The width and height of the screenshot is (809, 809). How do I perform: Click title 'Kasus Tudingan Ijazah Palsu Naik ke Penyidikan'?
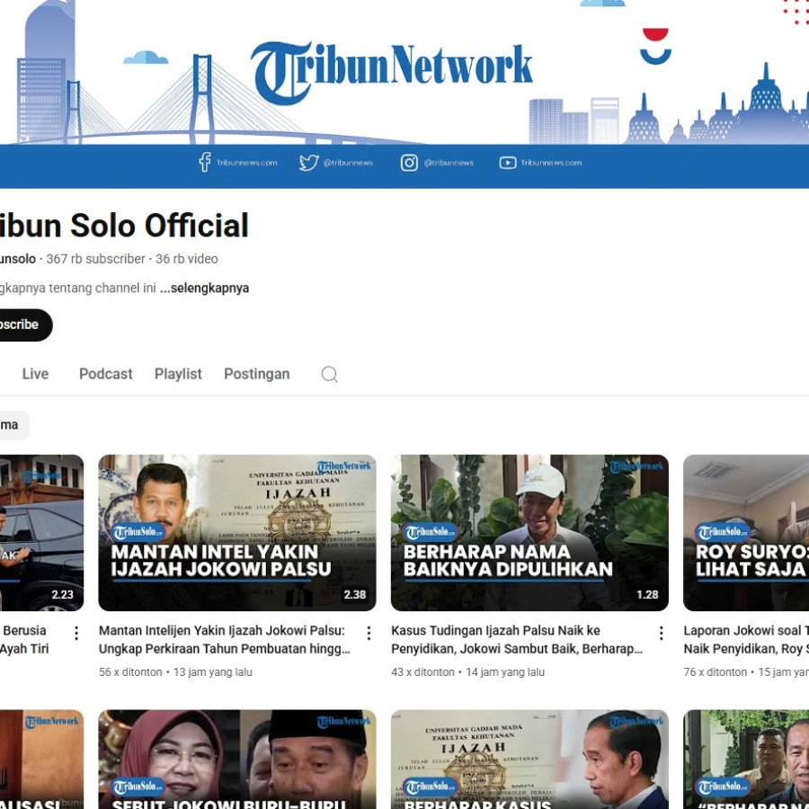[517, 639]
